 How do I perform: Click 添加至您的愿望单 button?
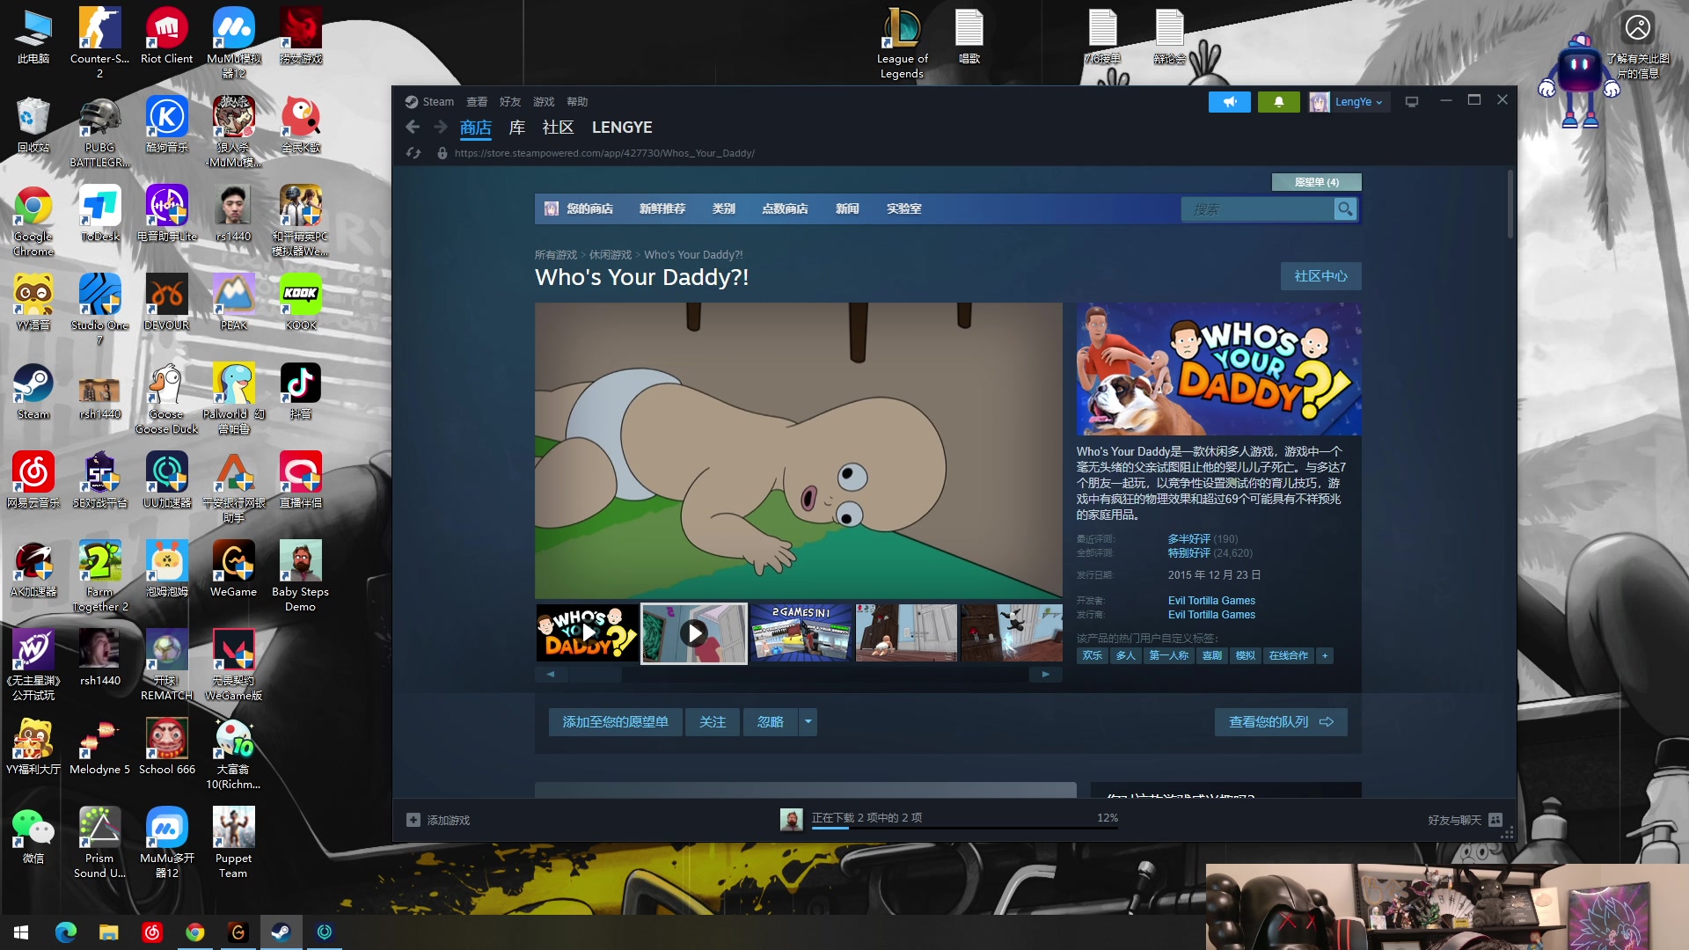pos(616,722)
